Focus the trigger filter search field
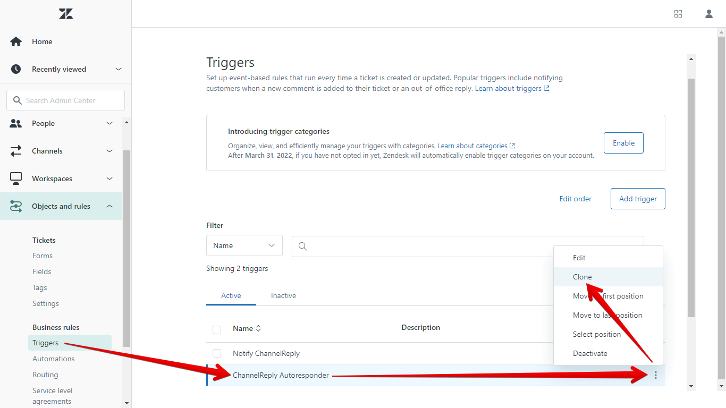Screen dimensions: 726x408 click(x=468, y=246)
